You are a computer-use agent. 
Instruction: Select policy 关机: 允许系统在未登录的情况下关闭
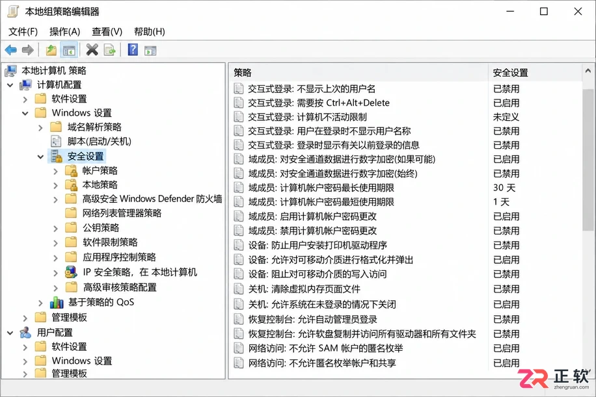[322, 304]
